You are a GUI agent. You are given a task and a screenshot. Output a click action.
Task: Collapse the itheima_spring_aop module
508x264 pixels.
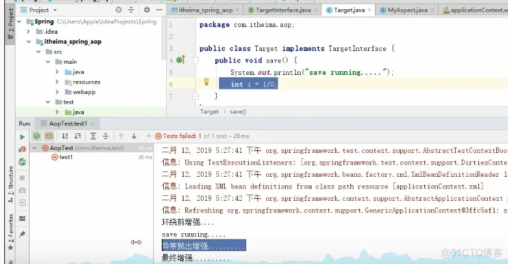tap(28, 41)
